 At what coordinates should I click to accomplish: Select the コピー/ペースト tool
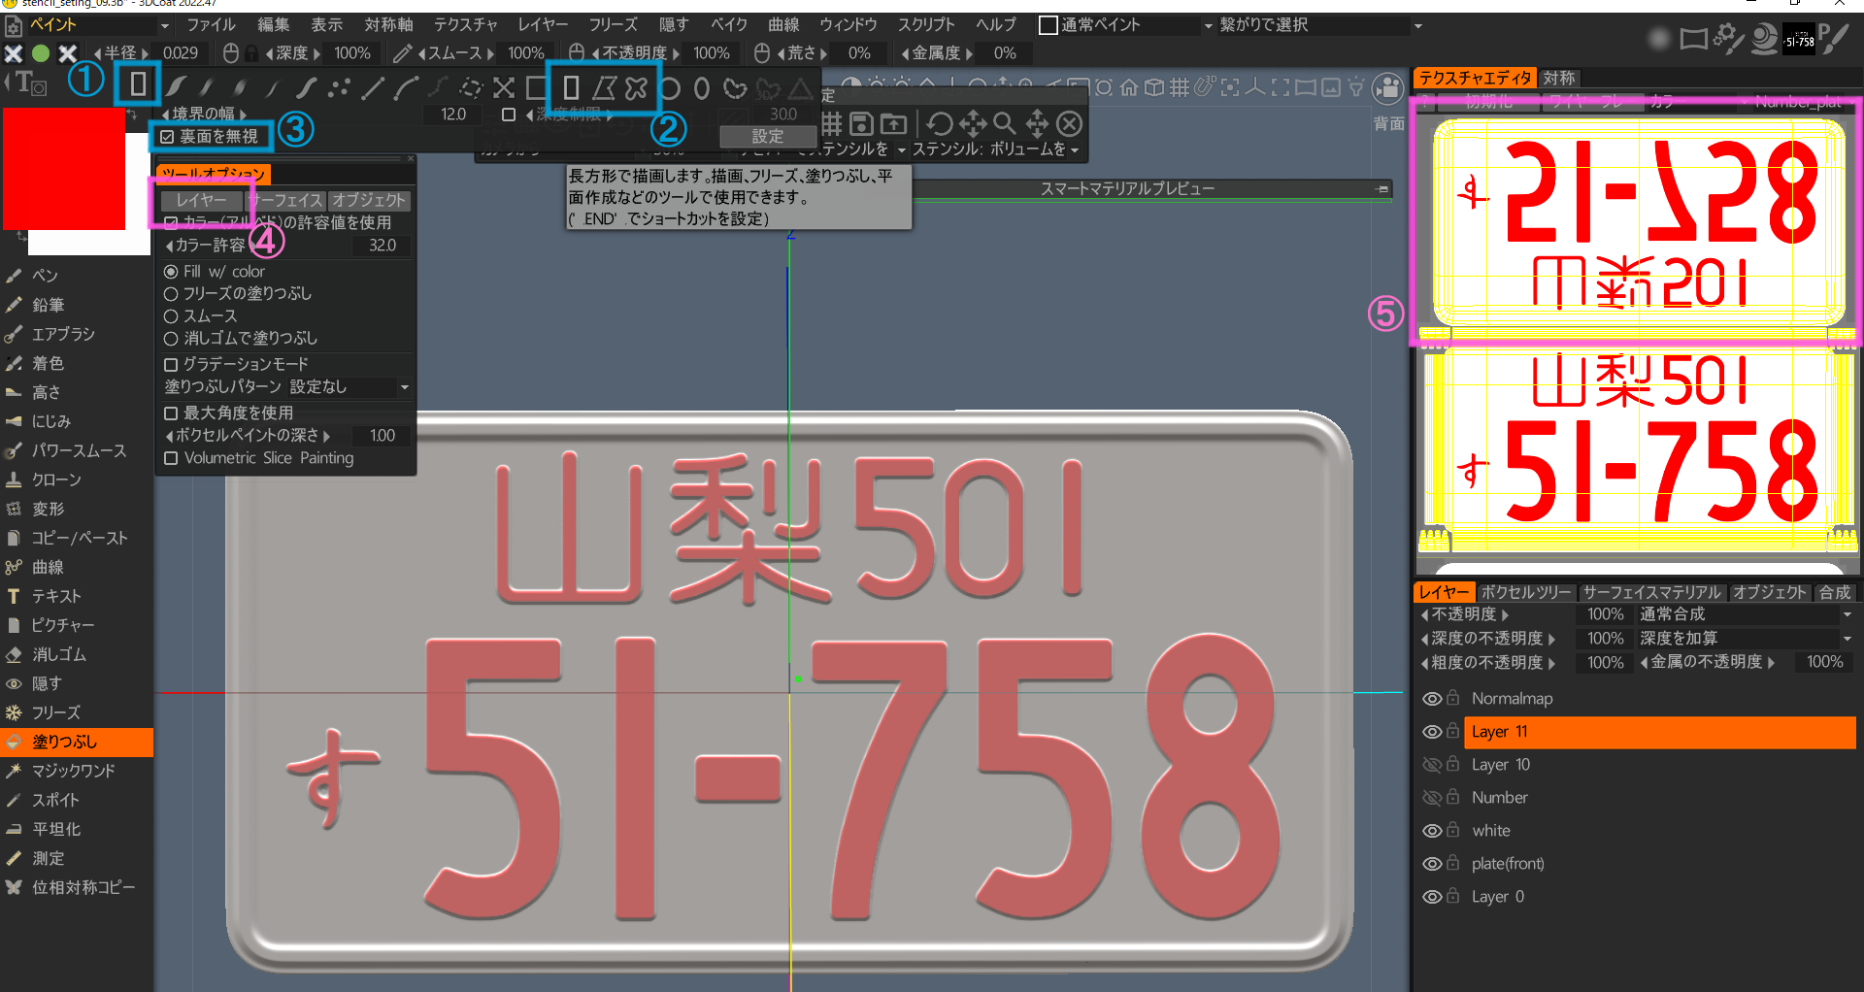pyautogui.click(x=79, y=538)
